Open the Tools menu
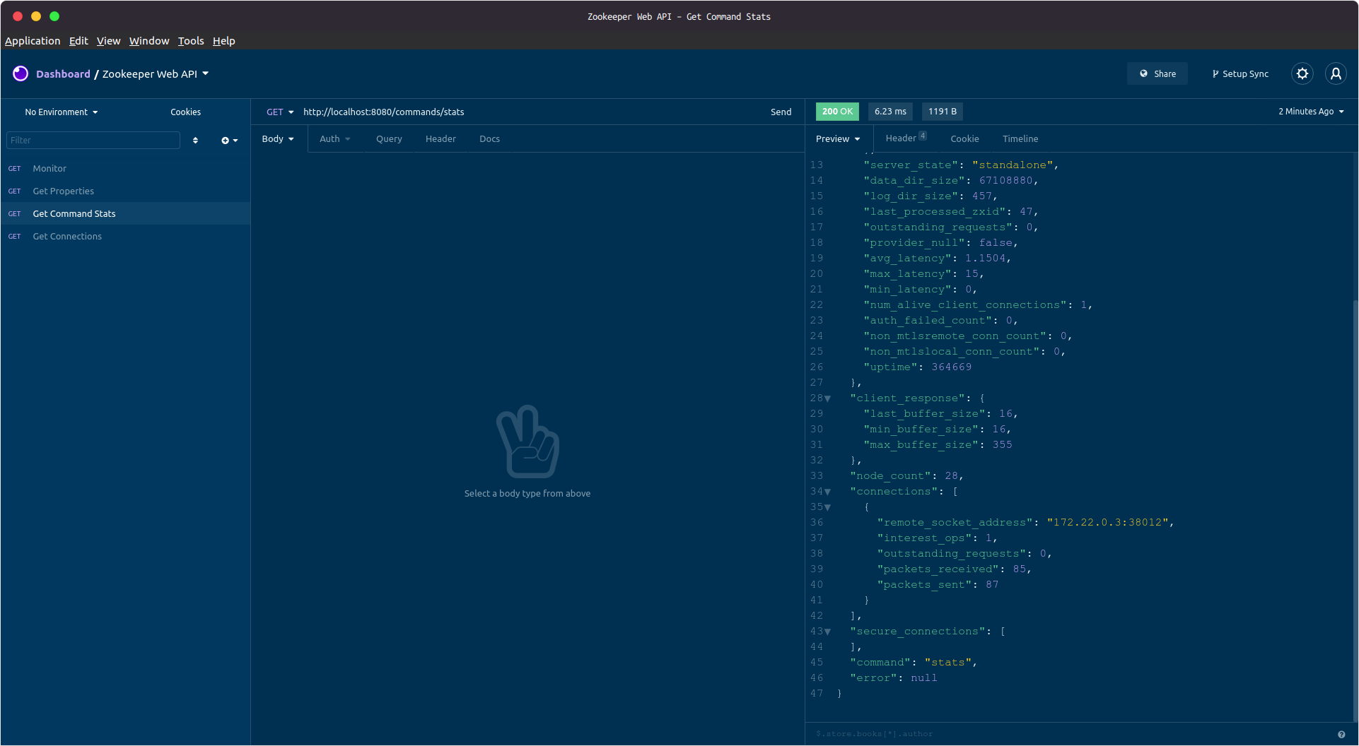 coord(191,41)
